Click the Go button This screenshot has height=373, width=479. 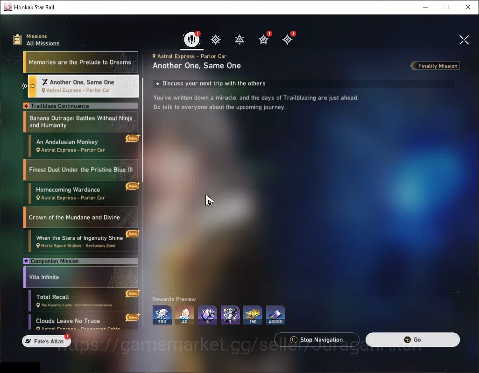point(413,340)
